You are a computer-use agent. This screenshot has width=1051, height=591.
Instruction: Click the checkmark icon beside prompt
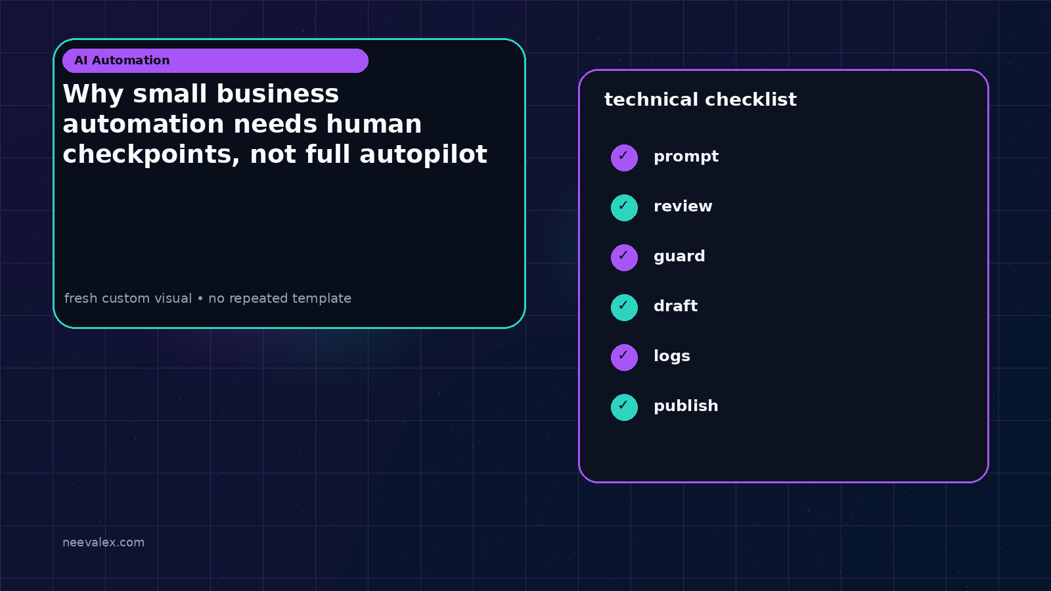point(624,158)
